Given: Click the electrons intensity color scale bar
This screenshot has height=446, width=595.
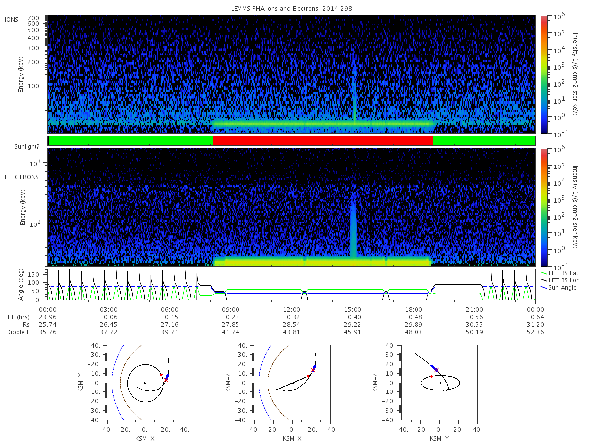Looking at the screenshot, I should point(544,207).
